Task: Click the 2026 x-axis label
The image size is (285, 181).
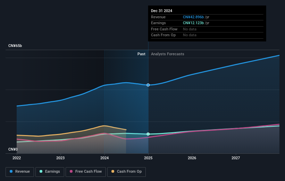Action: (x=192, y=158)
